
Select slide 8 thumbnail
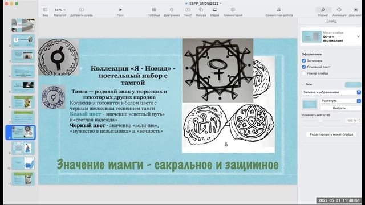[23, 133]
